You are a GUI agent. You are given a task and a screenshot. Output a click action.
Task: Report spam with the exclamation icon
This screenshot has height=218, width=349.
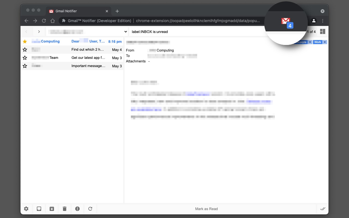(77, 209)
